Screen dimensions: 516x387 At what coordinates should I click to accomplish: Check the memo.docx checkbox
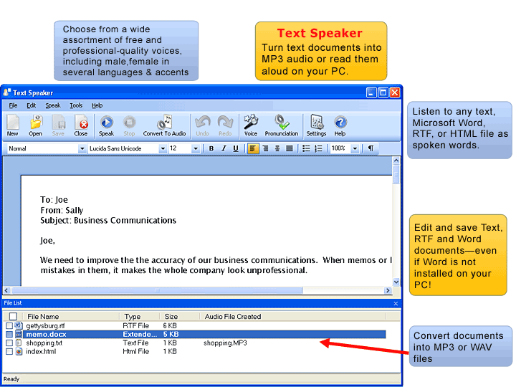tap(9, 335)
